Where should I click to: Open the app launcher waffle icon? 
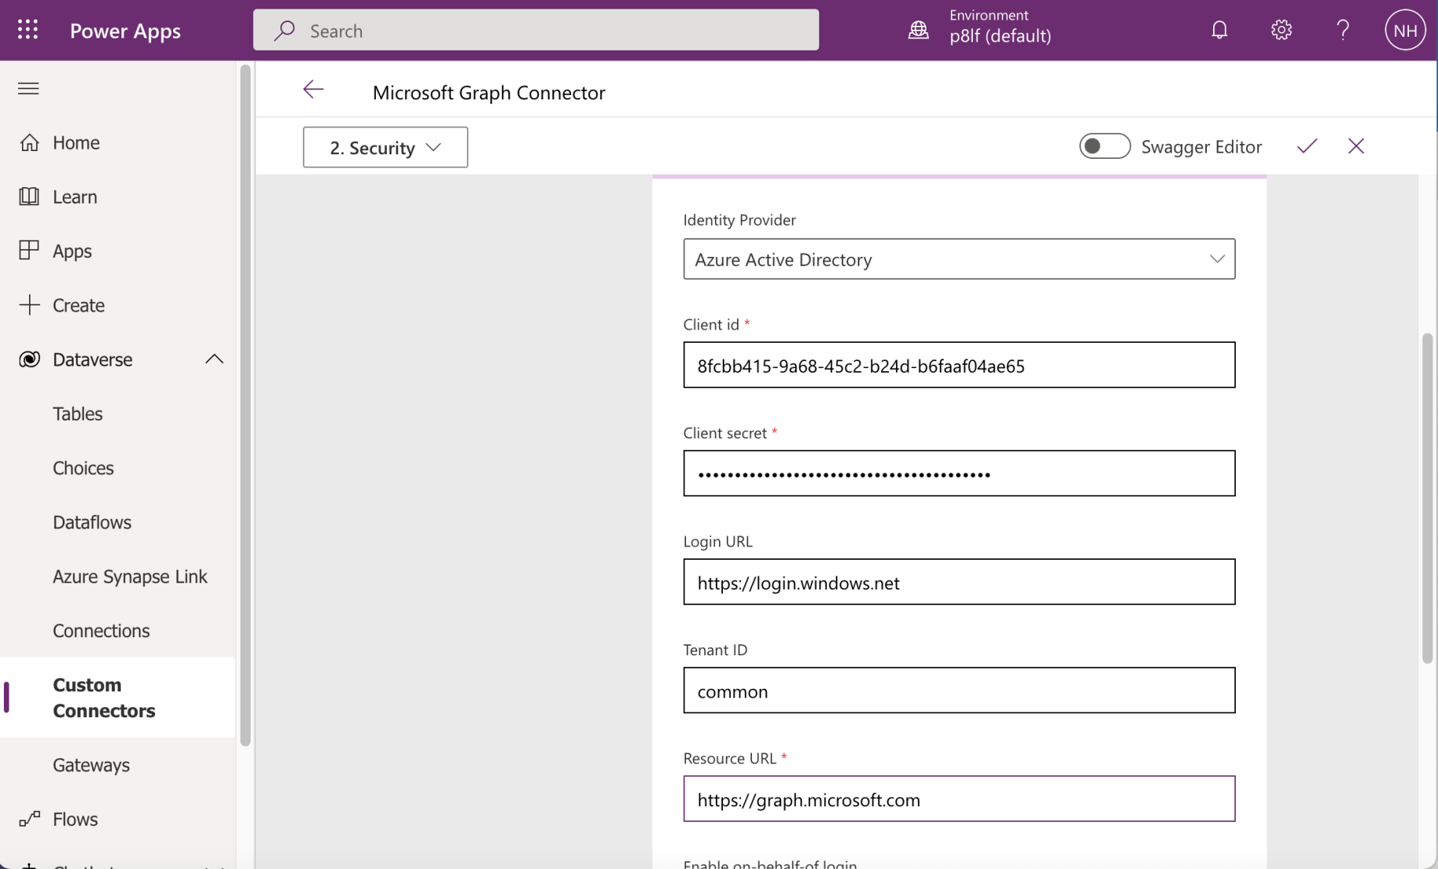(x=28, y=30)
